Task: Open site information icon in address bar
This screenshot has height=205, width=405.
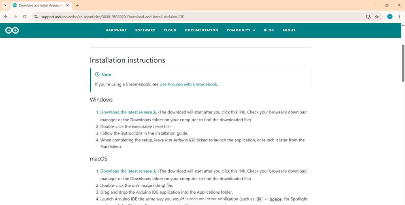Action: pyautogui.click(x=36, y=17)
